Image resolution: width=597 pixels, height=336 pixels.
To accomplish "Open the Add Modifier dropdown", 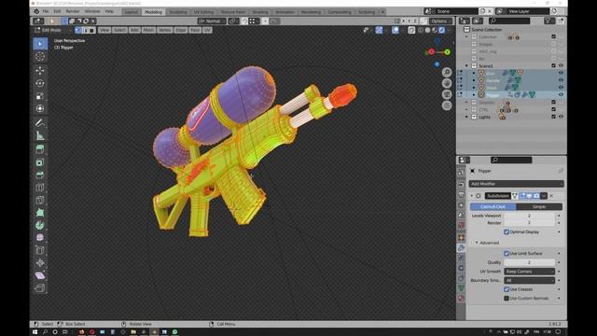I will [516, 184].
